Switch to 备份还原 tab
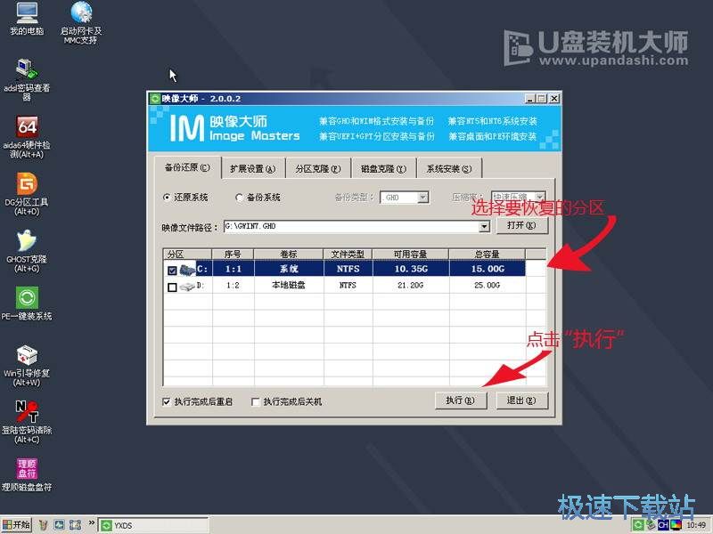713x534 pixels. click(187, 167)
